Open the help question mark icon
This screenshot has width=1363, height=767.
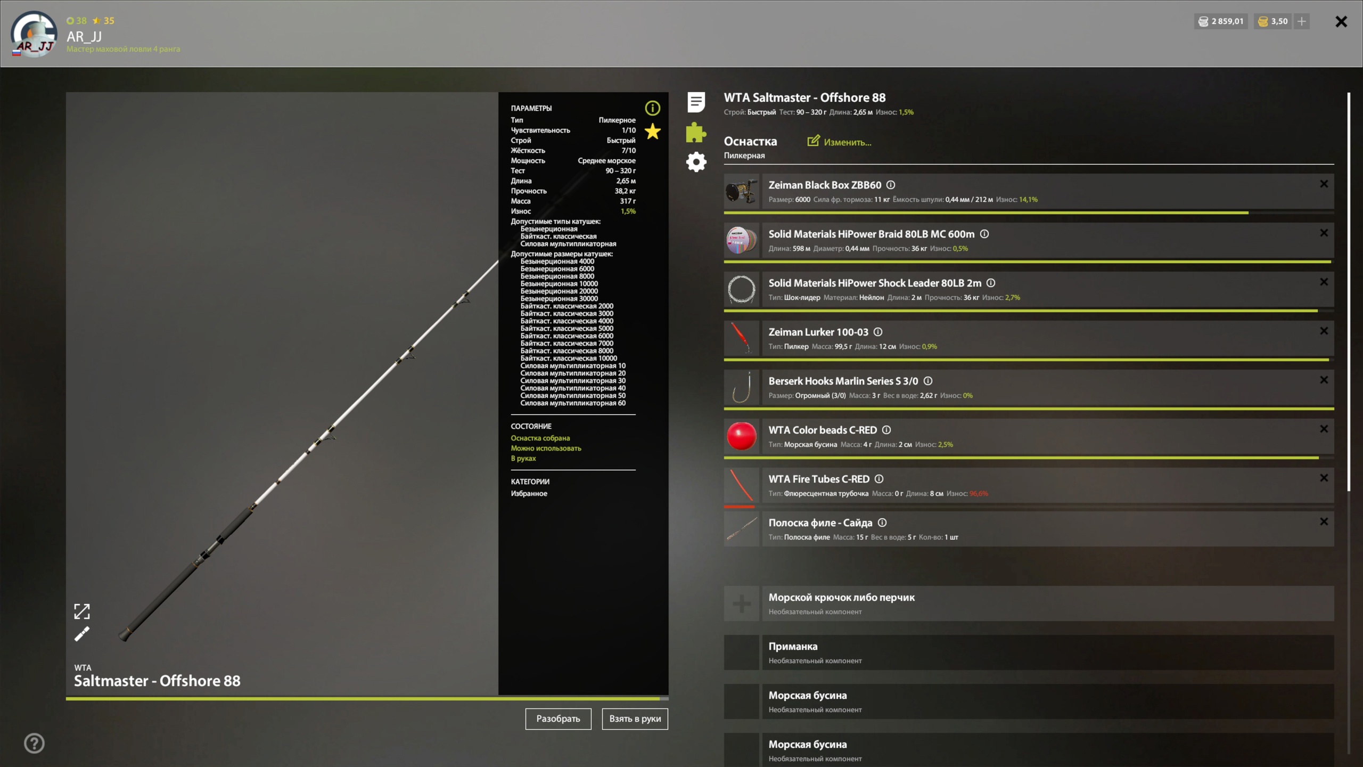pos(34,743)
